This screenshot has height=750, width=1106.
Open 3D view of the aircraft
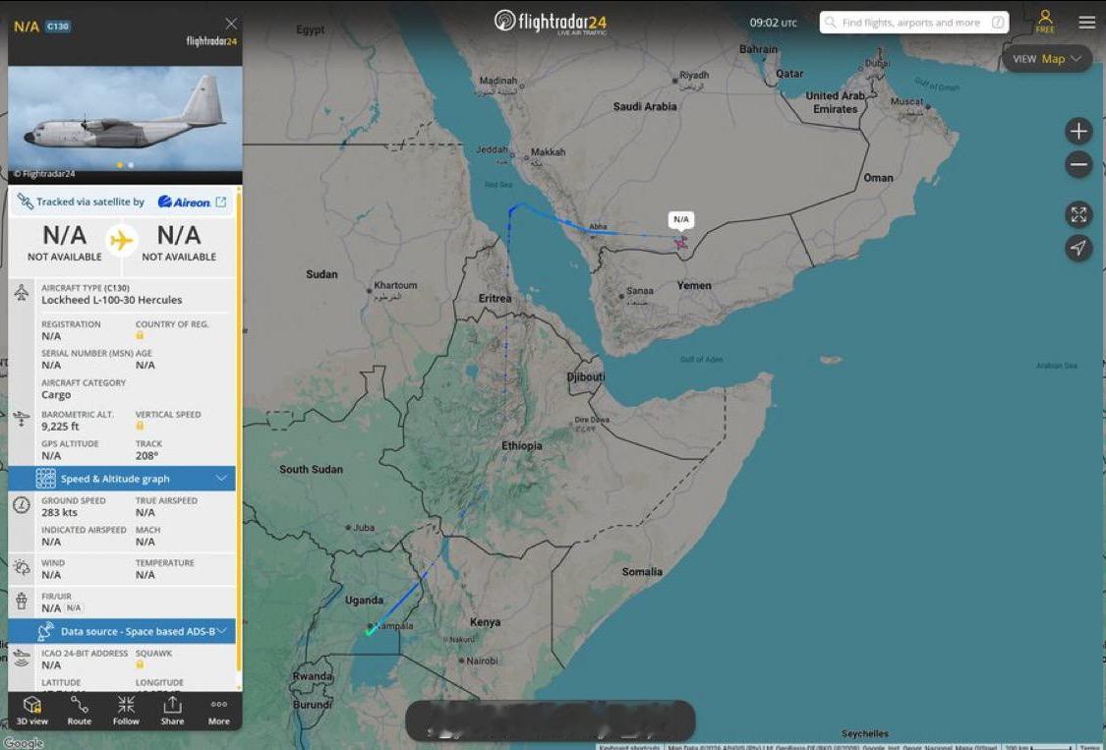pyautogui.click(x=31, y=711)
